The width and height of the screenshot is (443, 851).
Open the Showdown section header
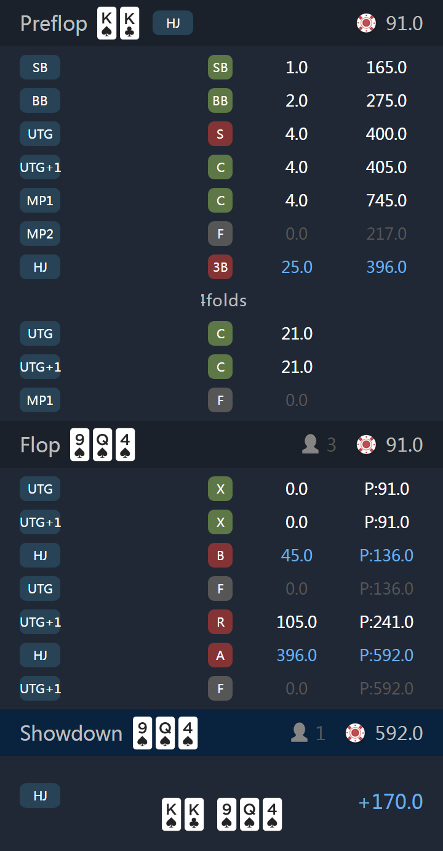(221, 733)
